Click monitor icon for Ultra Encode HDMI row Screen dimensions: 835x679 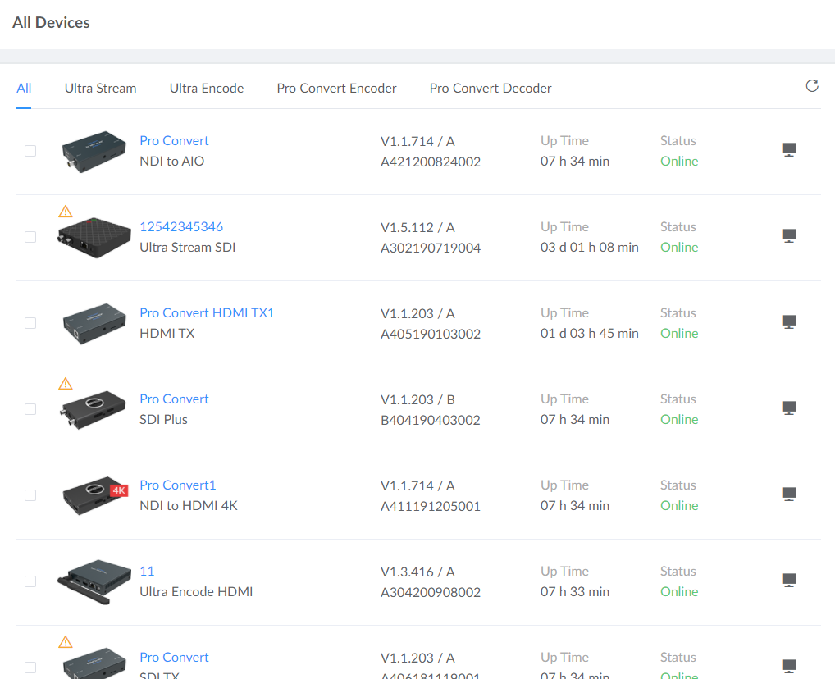coord(789,581)
